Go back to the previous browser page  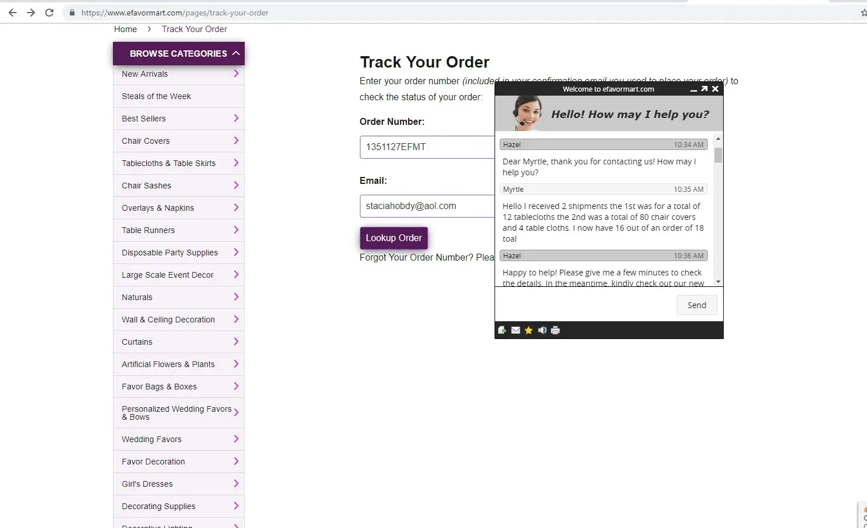coord(13,13)
